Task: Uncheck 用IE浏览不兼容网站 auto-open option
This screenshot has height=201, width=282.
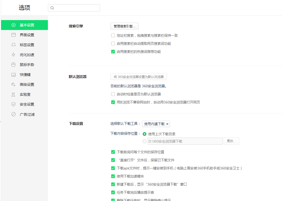Action: (x=113, y=102)
